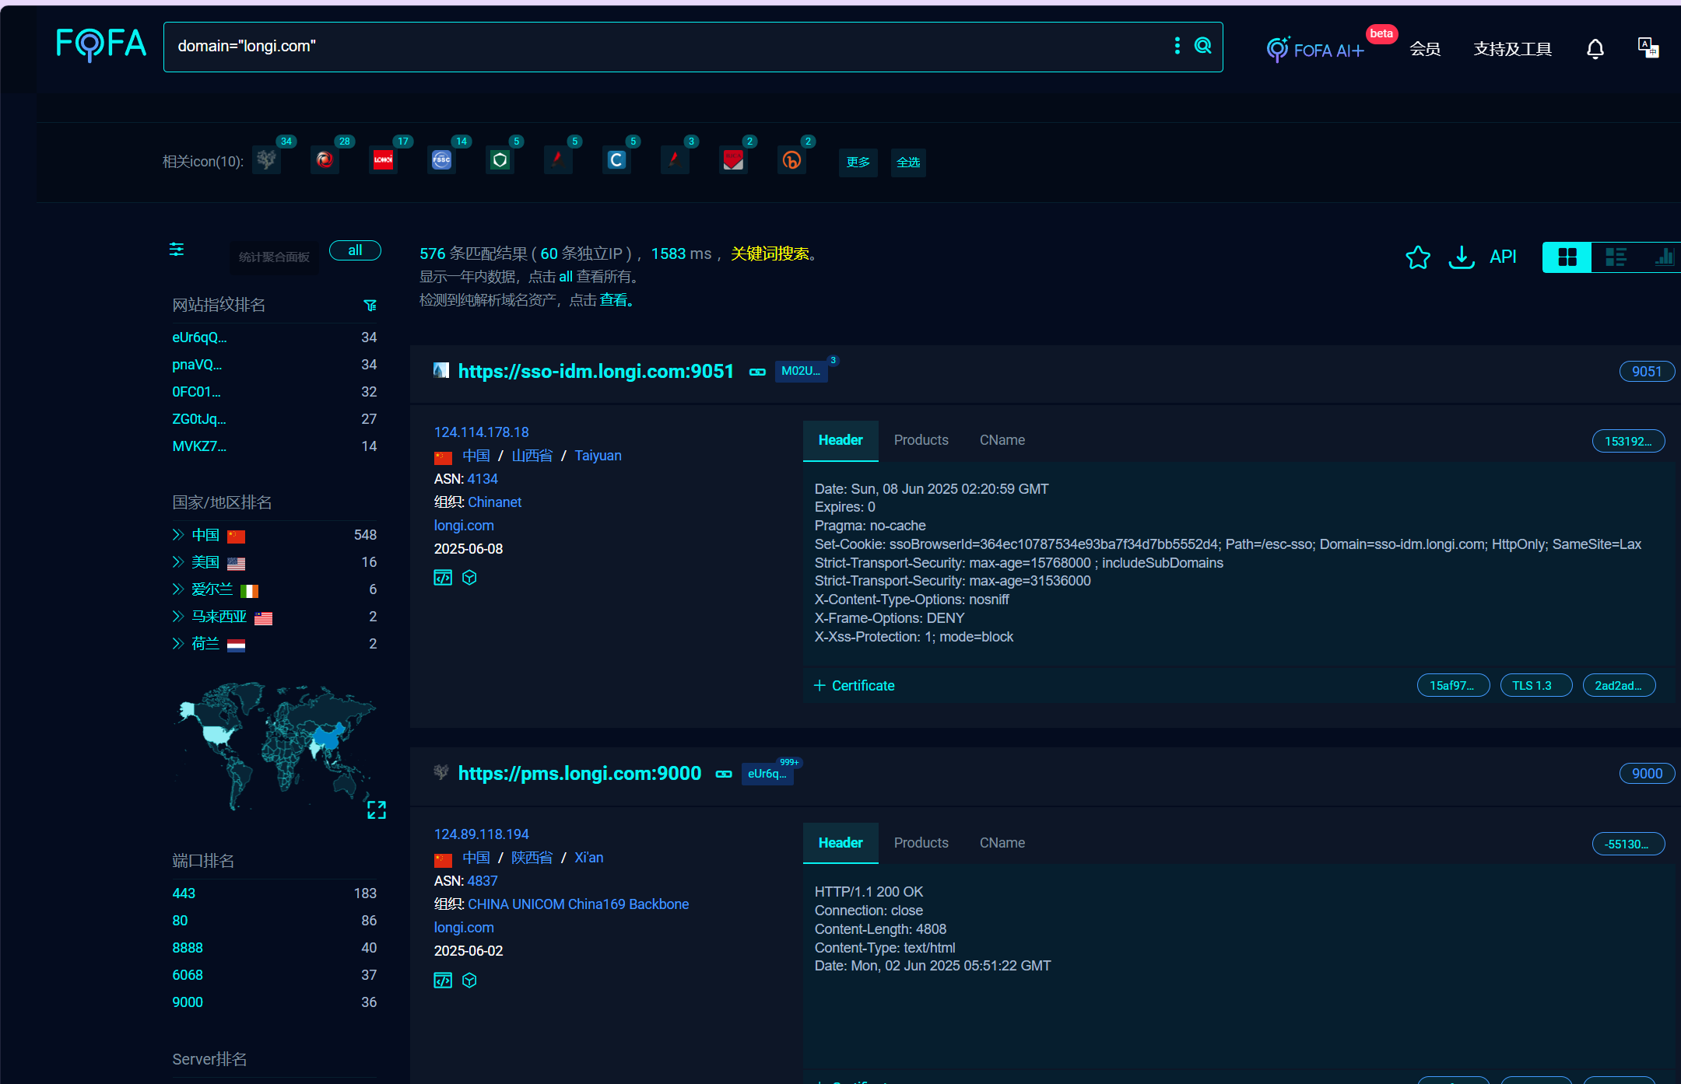
Task: Switch to the list view layout
Action: (1616, 257)
